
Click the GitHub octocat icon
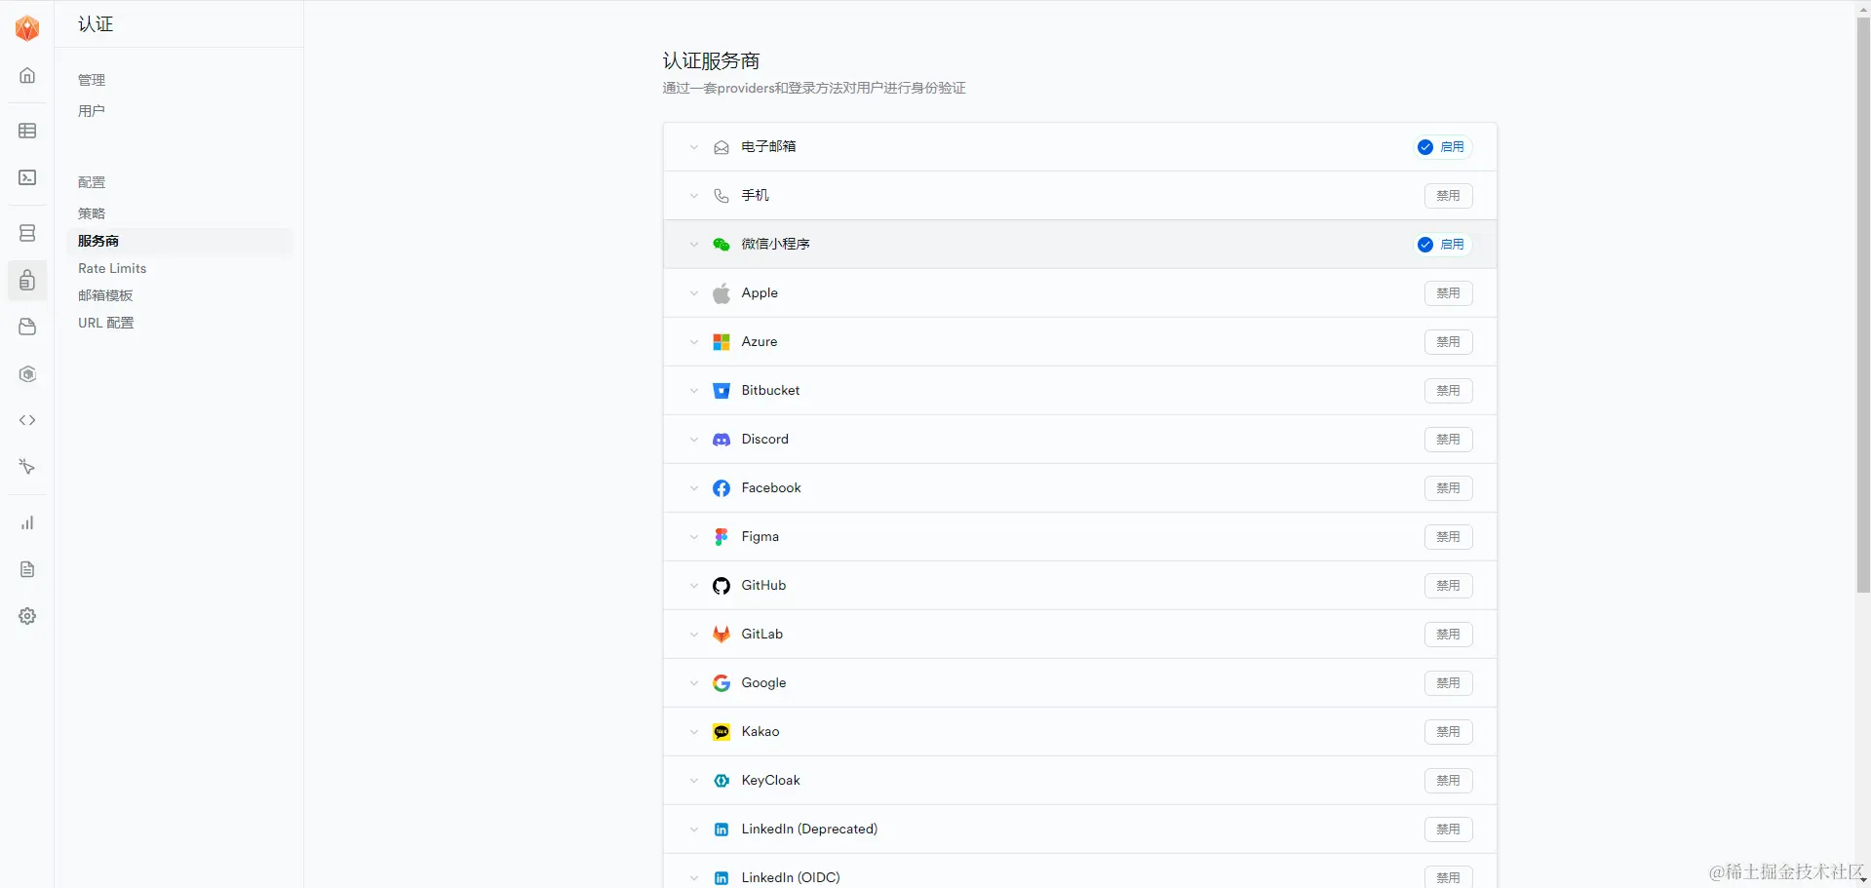coord(721,586)
